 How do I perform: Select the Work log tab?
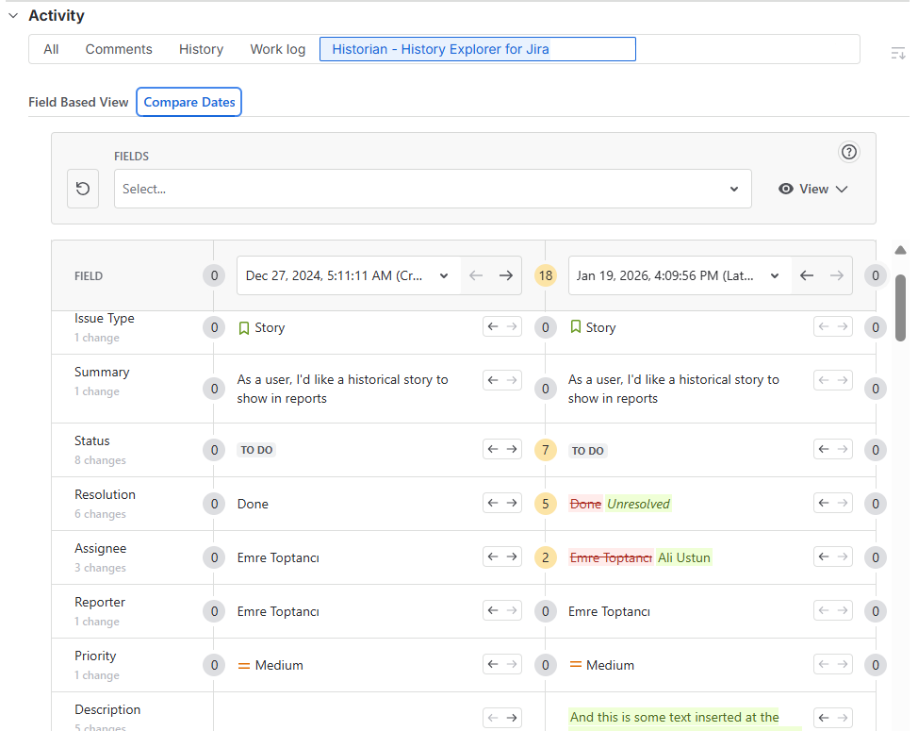277,49
